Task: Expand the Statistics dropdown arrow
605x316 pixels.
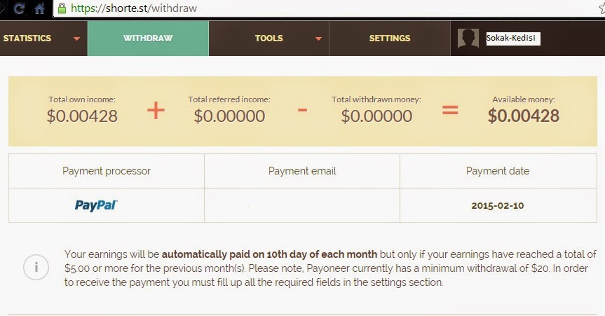Action: pos(77,39)
